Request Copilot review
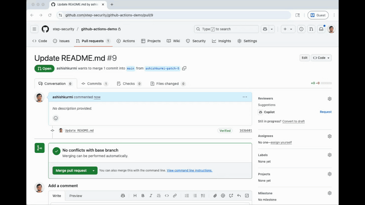 click(x=326, y=112)
